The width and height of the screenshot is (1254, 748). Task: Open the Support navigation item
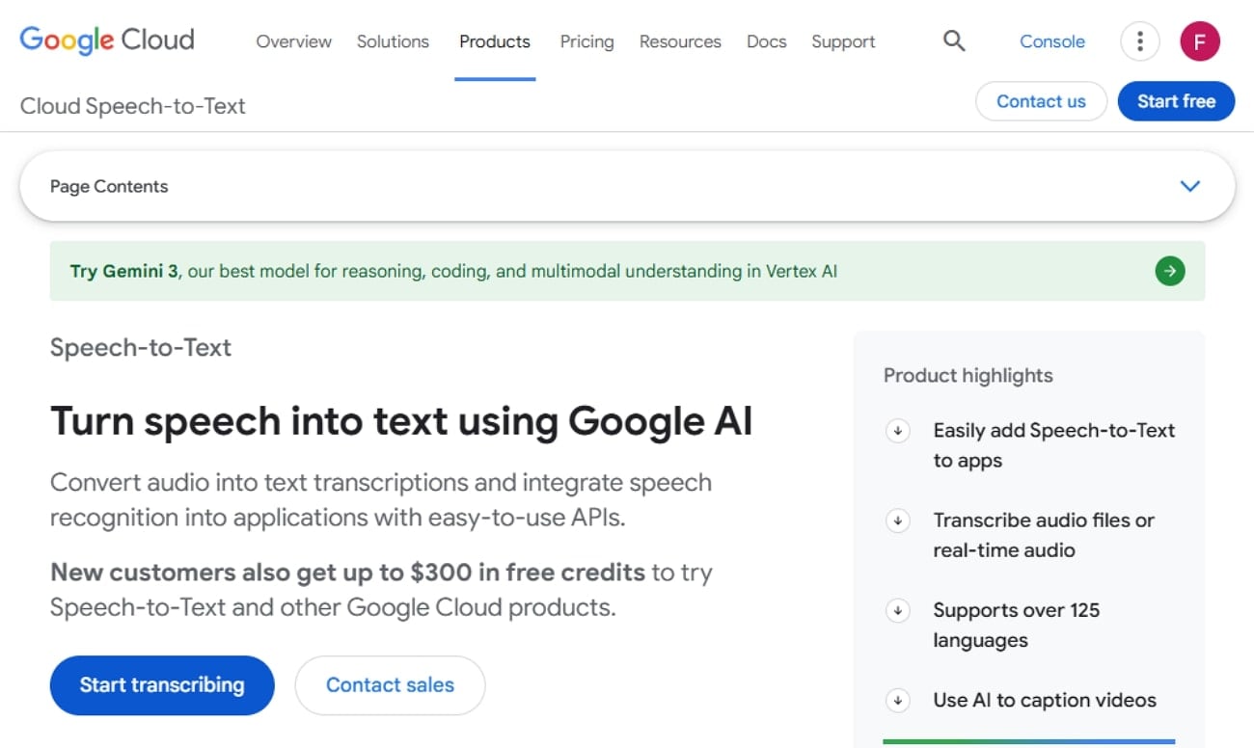point(842,41)
